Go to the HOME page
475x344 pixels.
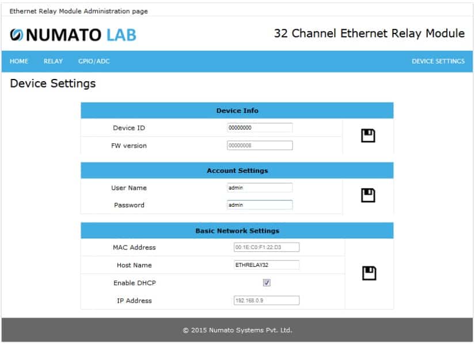point(19,61)
